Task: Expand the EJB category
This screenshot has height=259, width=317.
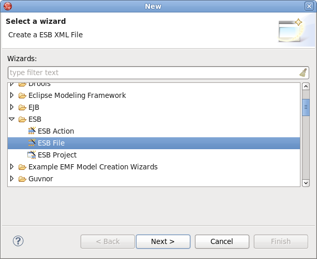Action: point(12,107)
